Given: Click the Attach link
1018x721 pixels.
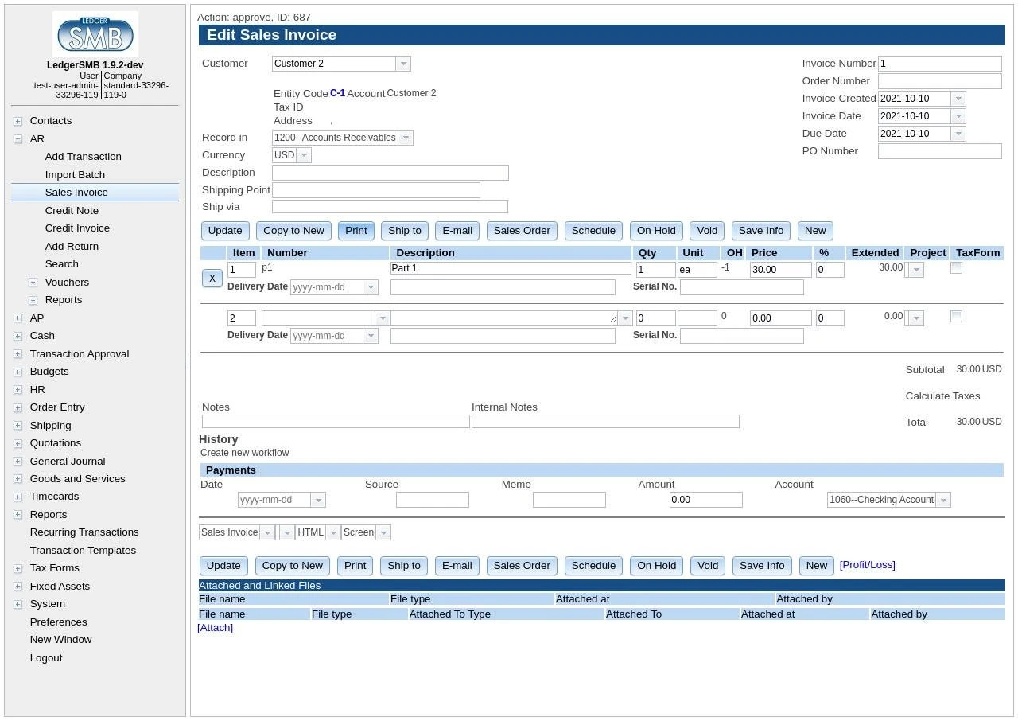Looking at the screenshot, I should pos(215,628).
